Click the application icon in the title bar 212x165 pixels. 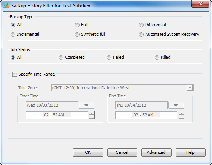(x=6, y=6)
